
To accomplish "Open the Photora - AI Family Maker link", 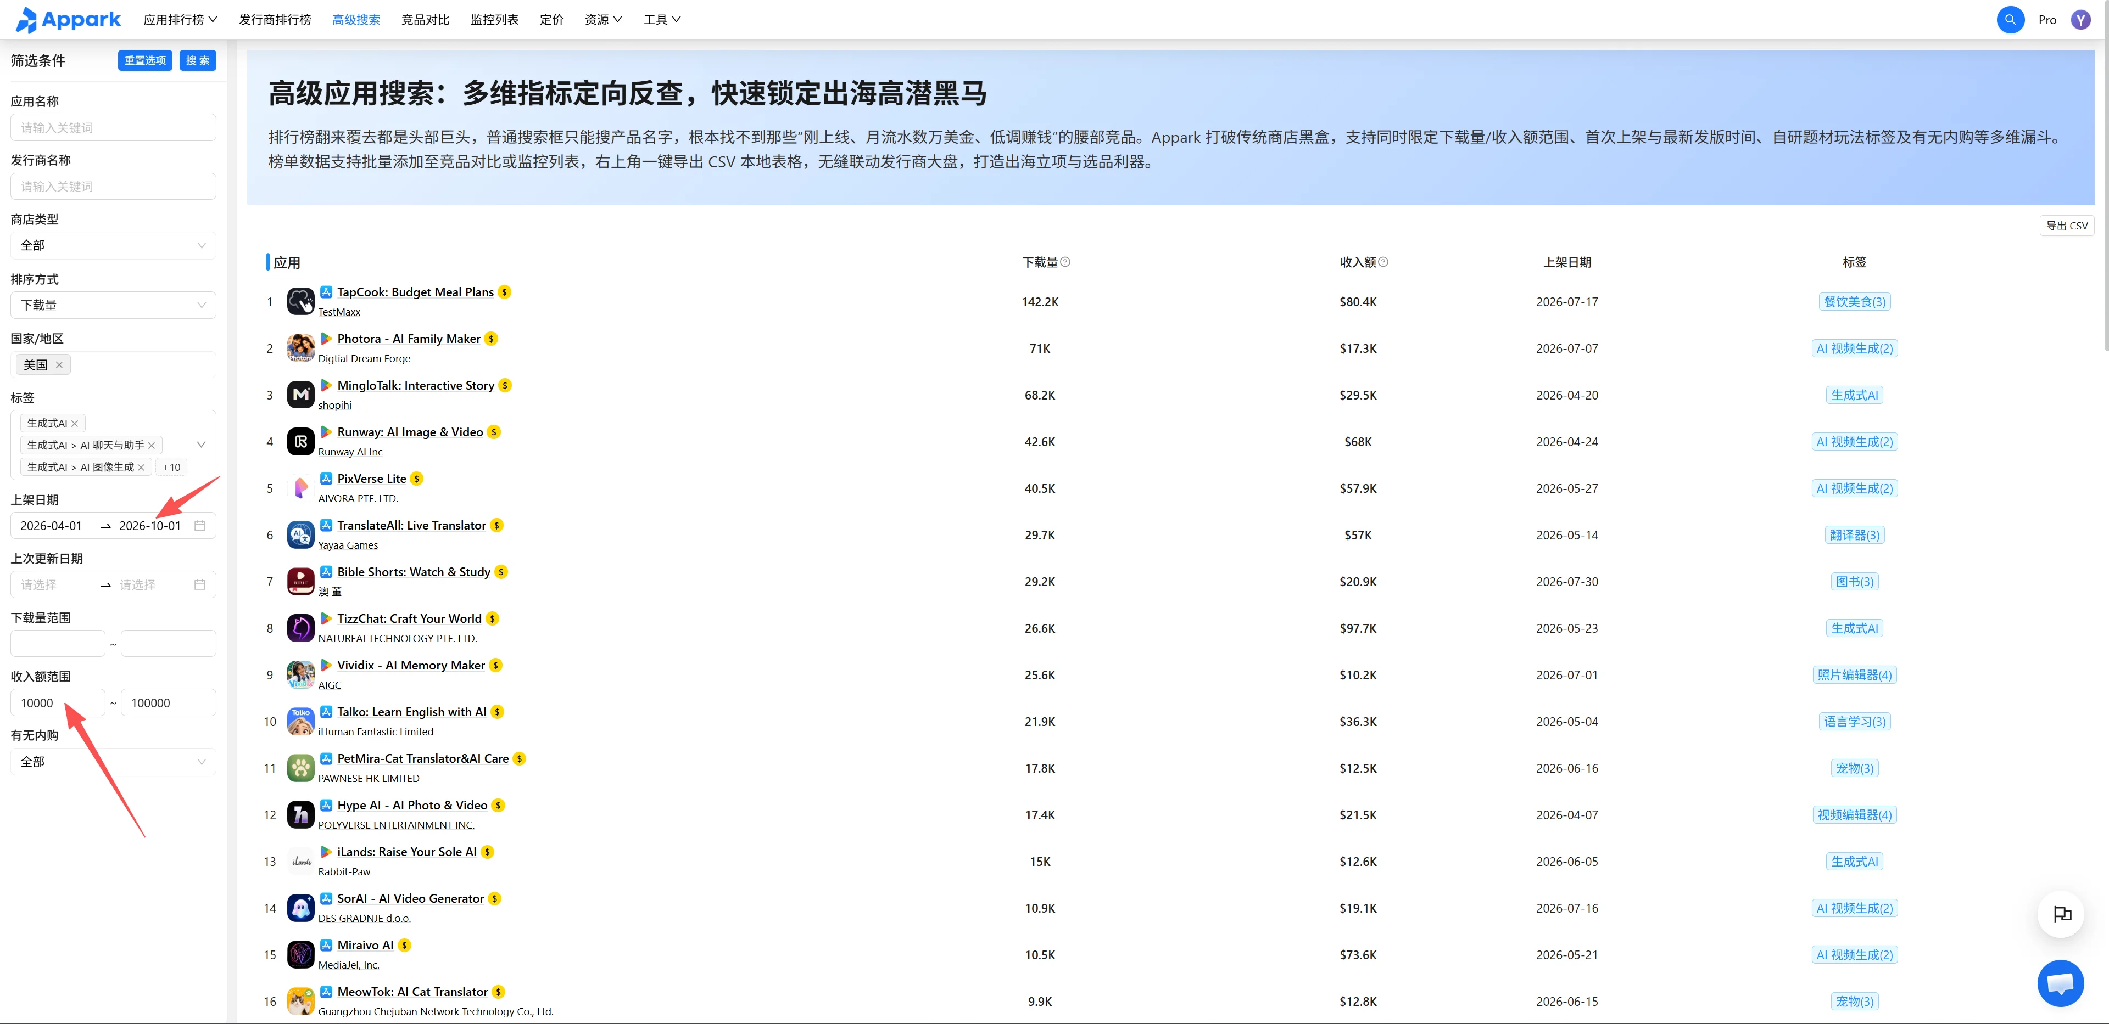I will (x=409, y=339).
